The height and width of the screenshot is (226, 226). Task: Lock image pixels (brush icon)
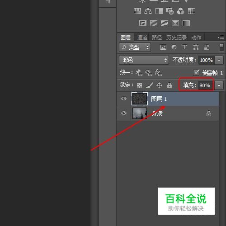(150, 85)
